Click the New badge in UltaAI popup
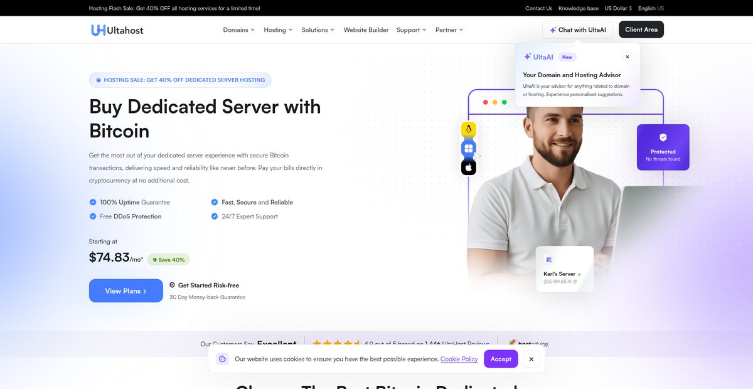Screen dimensions: 753x389 pos(567,56)
